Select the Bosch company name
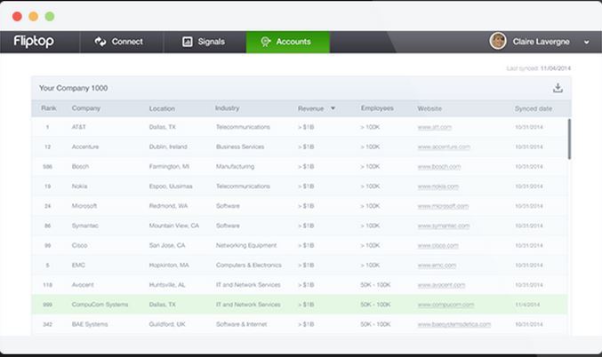The height and width of the screenshot is (357, 602). click(x=80, y=166)
